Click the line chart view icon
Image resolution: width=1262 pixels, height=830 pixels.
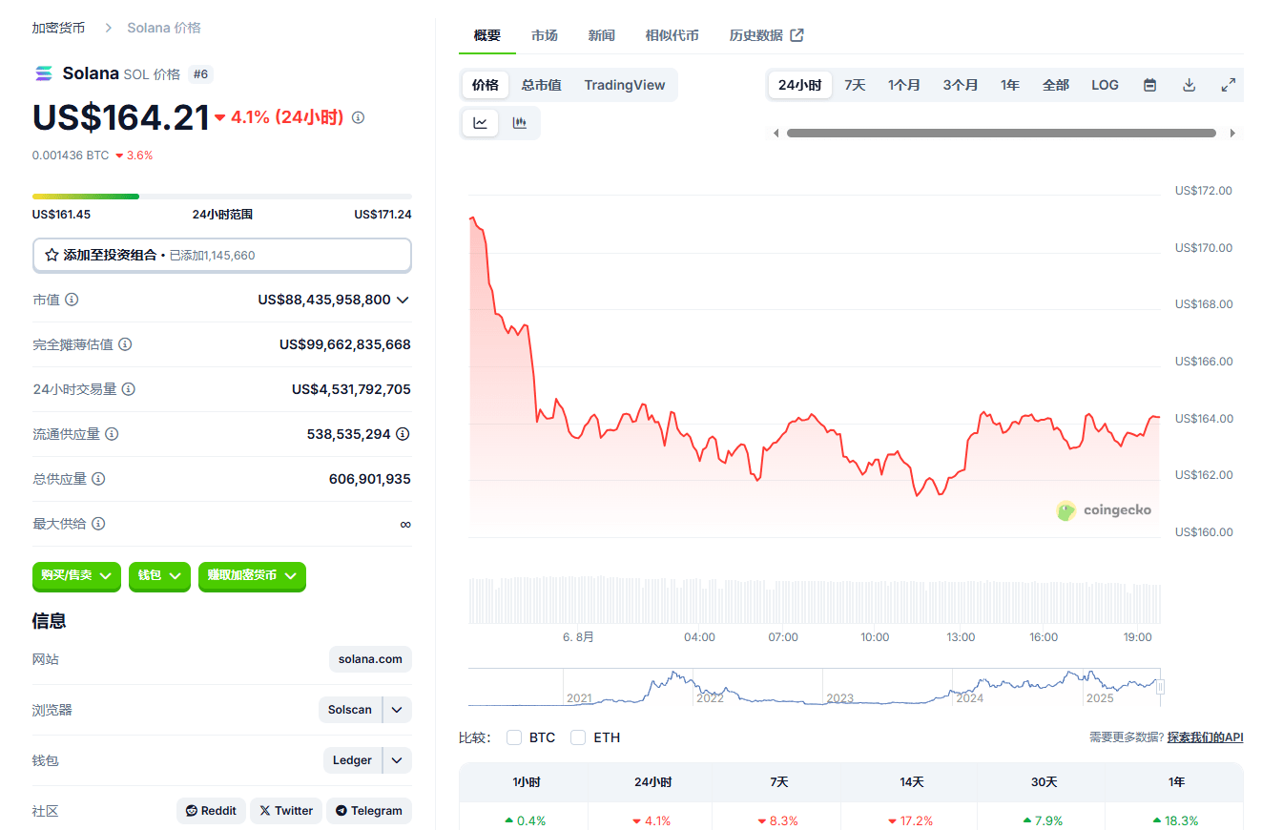(x=481, y=123)
